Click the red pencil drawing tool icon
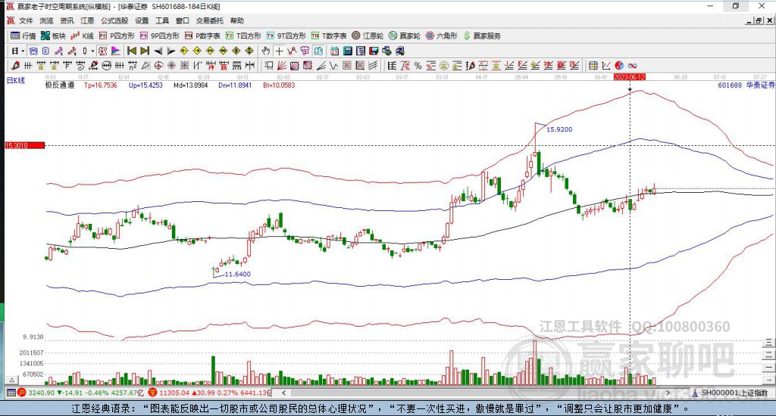 click(15, 65)
